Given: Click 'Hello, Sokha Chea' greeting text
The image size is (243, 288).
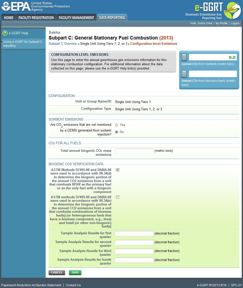Looking at the screenshot, I should pyautogui.click(x=201, y=23).
